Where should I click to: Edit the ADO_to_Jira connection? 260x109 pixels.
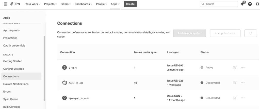(235, 83)
